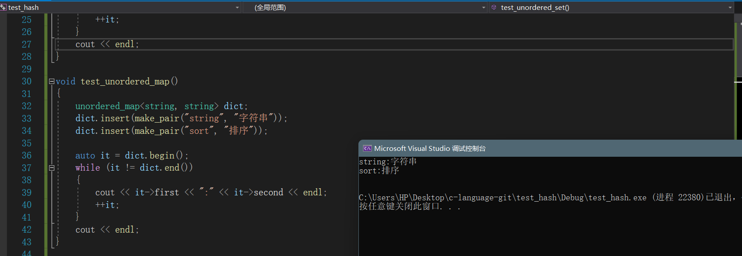742x256 pixels.
Task: Click it->second on line 39
Action: coord(258,193)
